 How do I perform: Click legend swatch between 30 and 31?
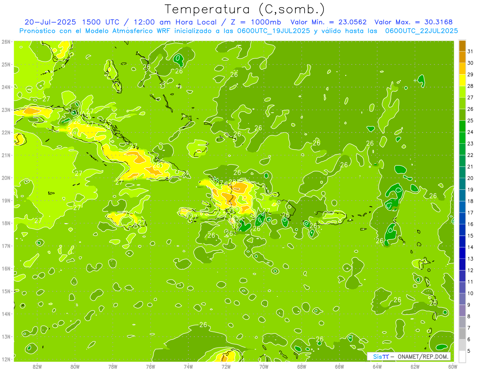click(x=462, y=57)
